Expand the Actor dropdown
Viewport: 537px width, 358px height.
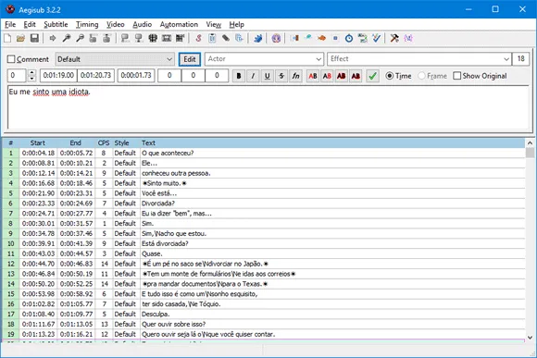pyautogui.click(x=264, y=59)
